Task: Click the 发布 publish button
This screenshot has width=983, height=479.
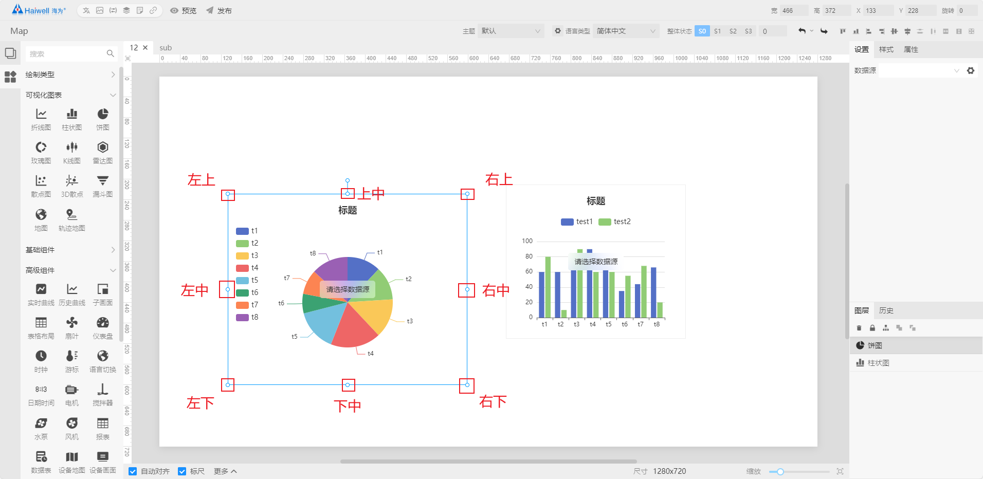Action: click(x=219, y=10)
